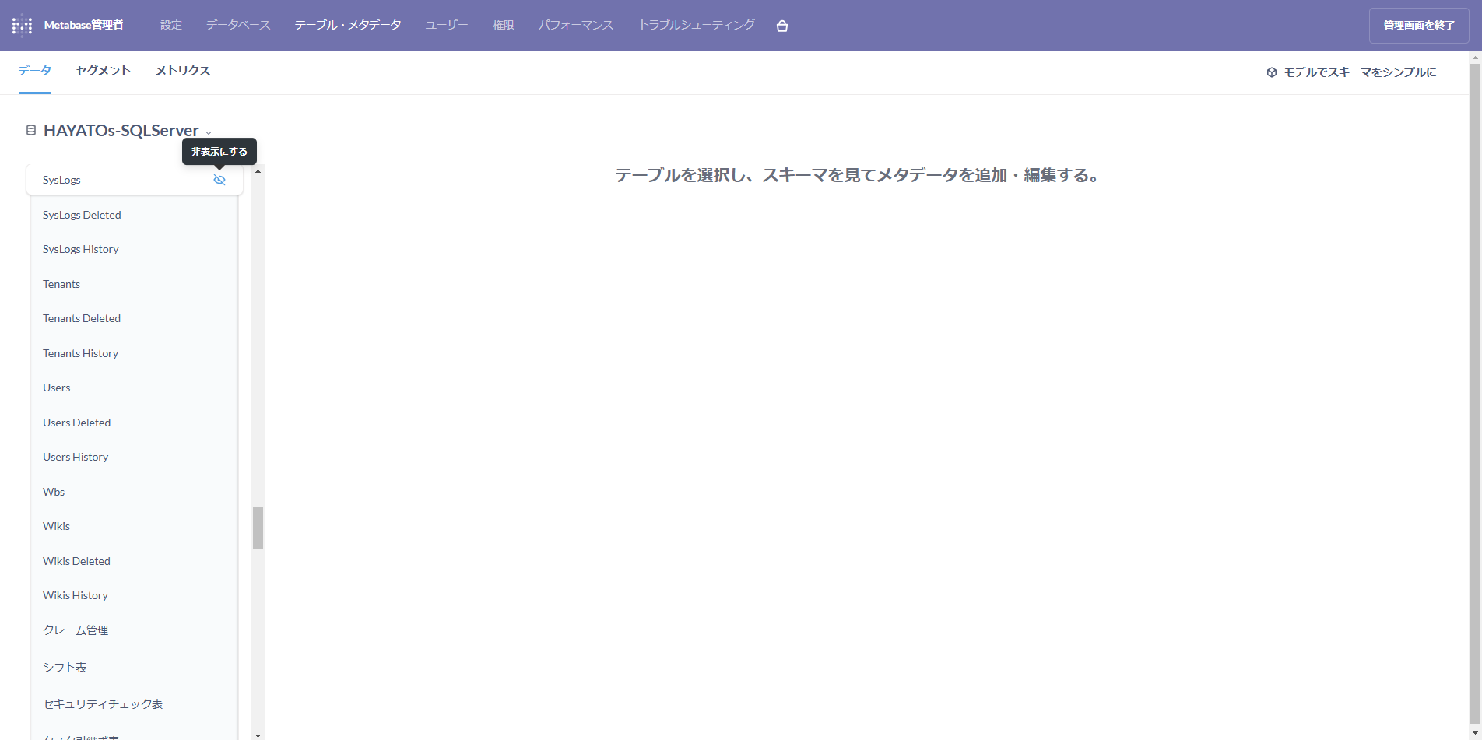1482x740 pixels.
Task: Open the パフォーマンス menu
Action: tap(576, 25)
